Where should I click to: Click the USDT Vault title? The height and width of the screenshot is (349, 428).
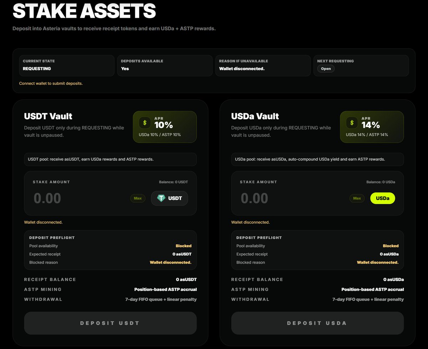pos(48,116)
